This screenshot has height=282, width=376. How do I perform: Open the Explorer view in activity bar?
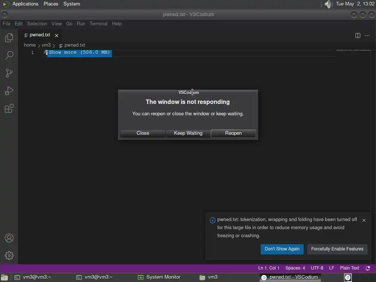(9, 38)
